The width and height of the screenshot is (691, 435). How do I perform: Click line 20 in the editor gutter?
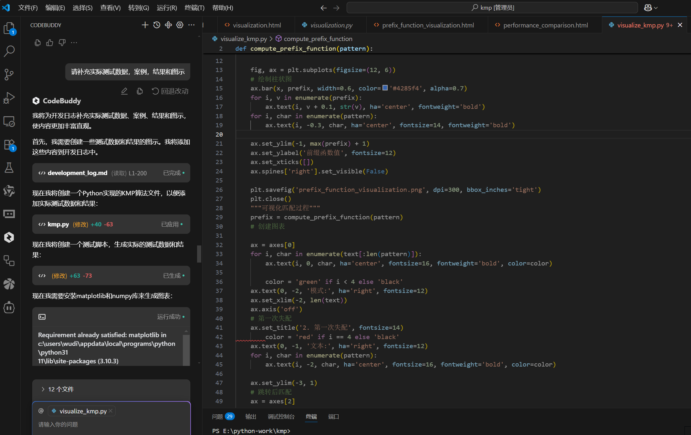click(219, 134)
